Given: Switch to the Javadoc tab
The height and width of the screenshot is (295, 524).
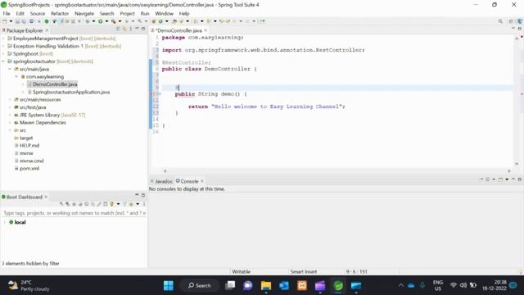Looking at the screenshot, I should (161, 181).
